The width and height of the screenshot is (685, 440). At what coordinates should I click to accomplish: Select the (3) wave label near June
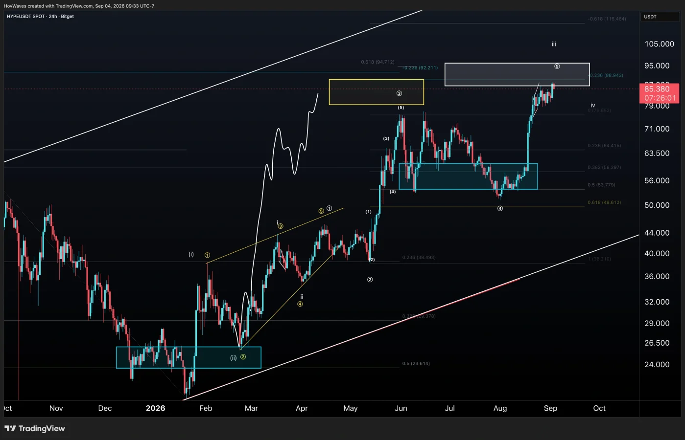click(x=386, y=138)
